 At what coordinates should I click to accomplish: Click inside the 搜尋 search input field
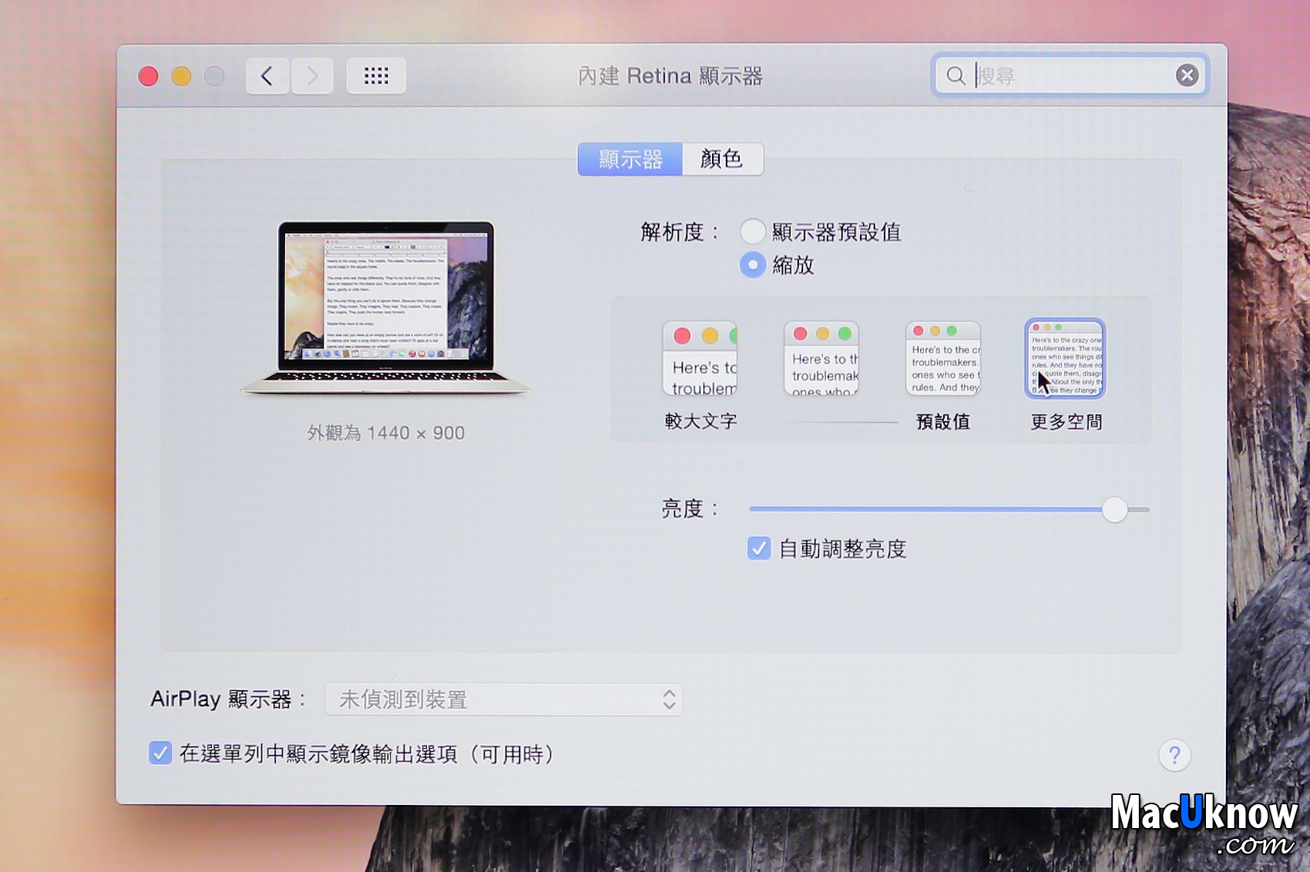tap(1071, 75)
